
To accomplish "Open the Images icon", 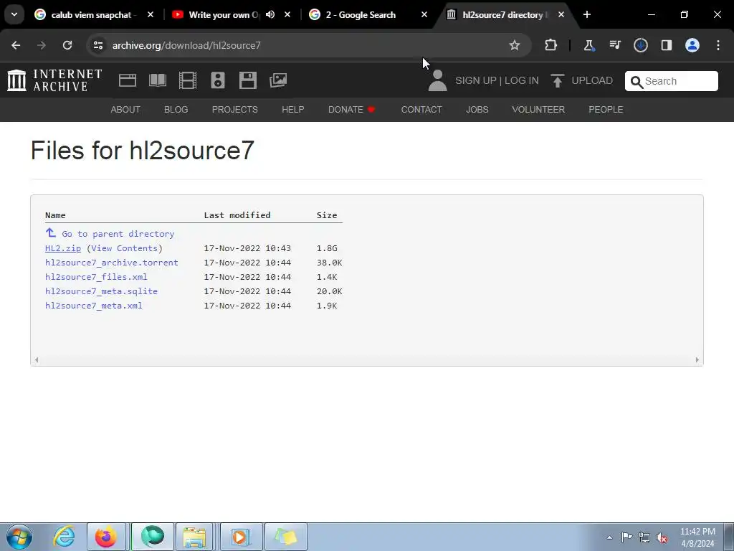I will click(x=278, y=80).
